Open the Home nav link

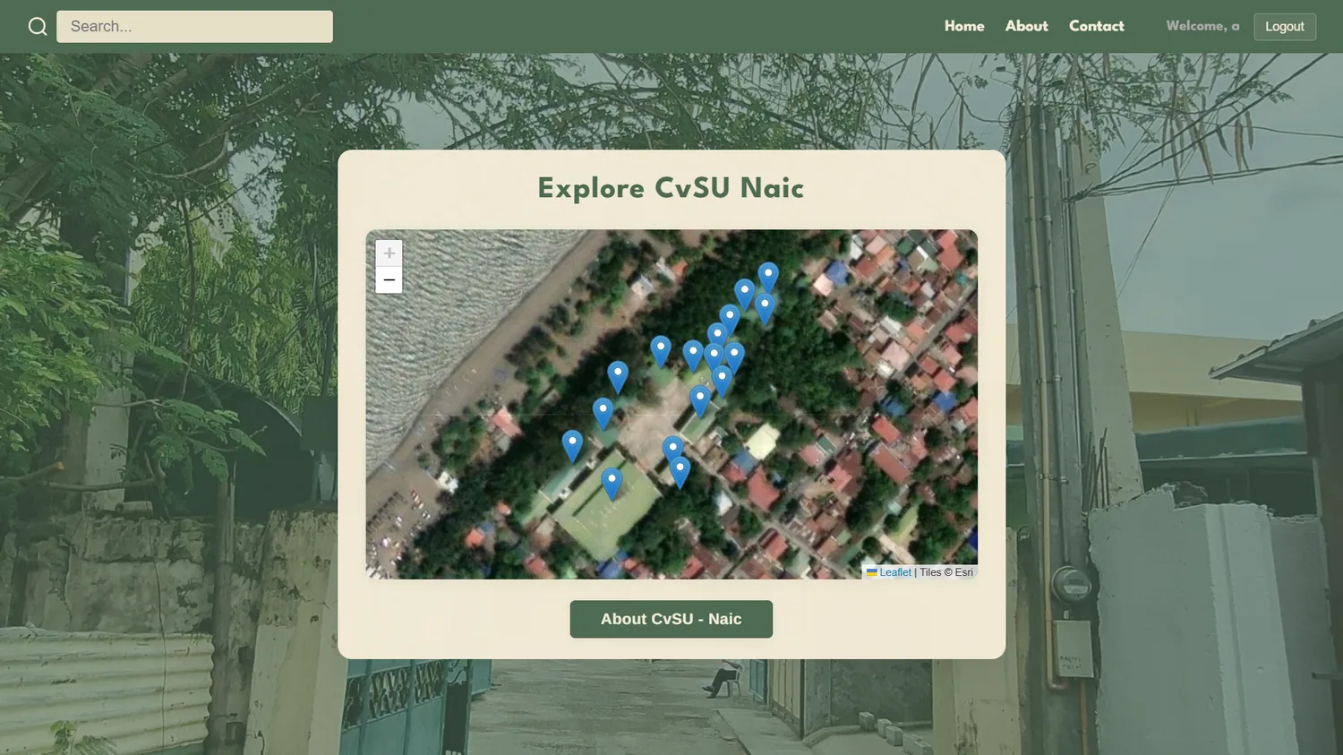[964, 26]
